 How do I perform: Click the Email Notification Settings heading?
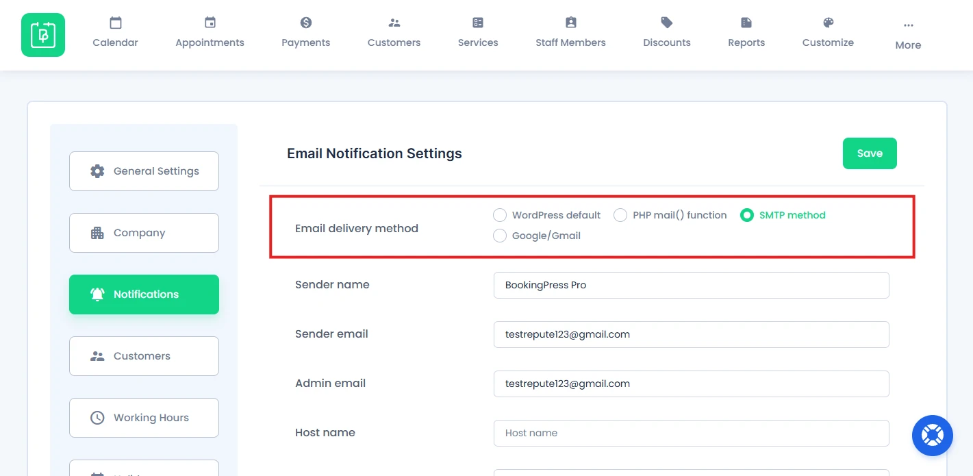tap(375, 153)
